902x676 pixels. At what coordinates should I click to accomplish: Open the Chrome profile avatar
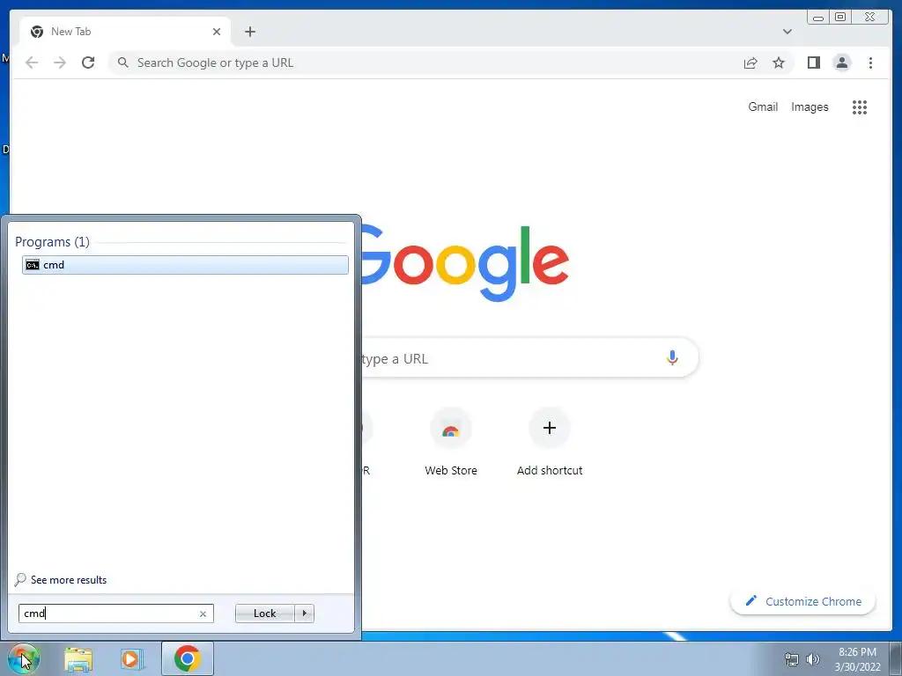tap(842, 62)
